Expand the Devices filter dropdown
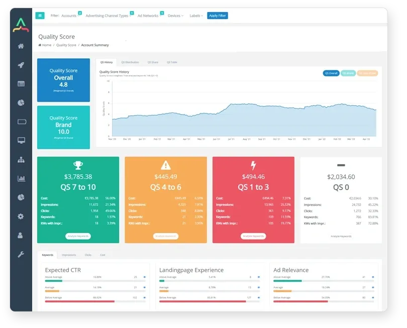This screenshot has width=407, height=328. [x=175, y=16]
